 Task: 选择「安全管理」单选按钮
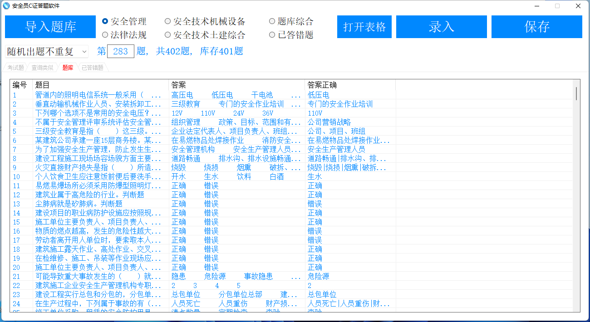click(105, 21)
